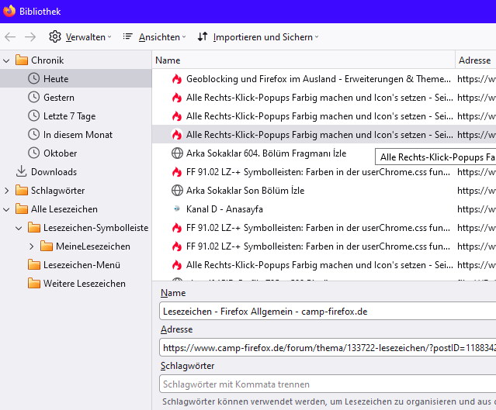Click globe icon of Arka Sokaklar Son Bölüm
The height and width of the screenshot is (410, 496).
click(x=177, y=190)
